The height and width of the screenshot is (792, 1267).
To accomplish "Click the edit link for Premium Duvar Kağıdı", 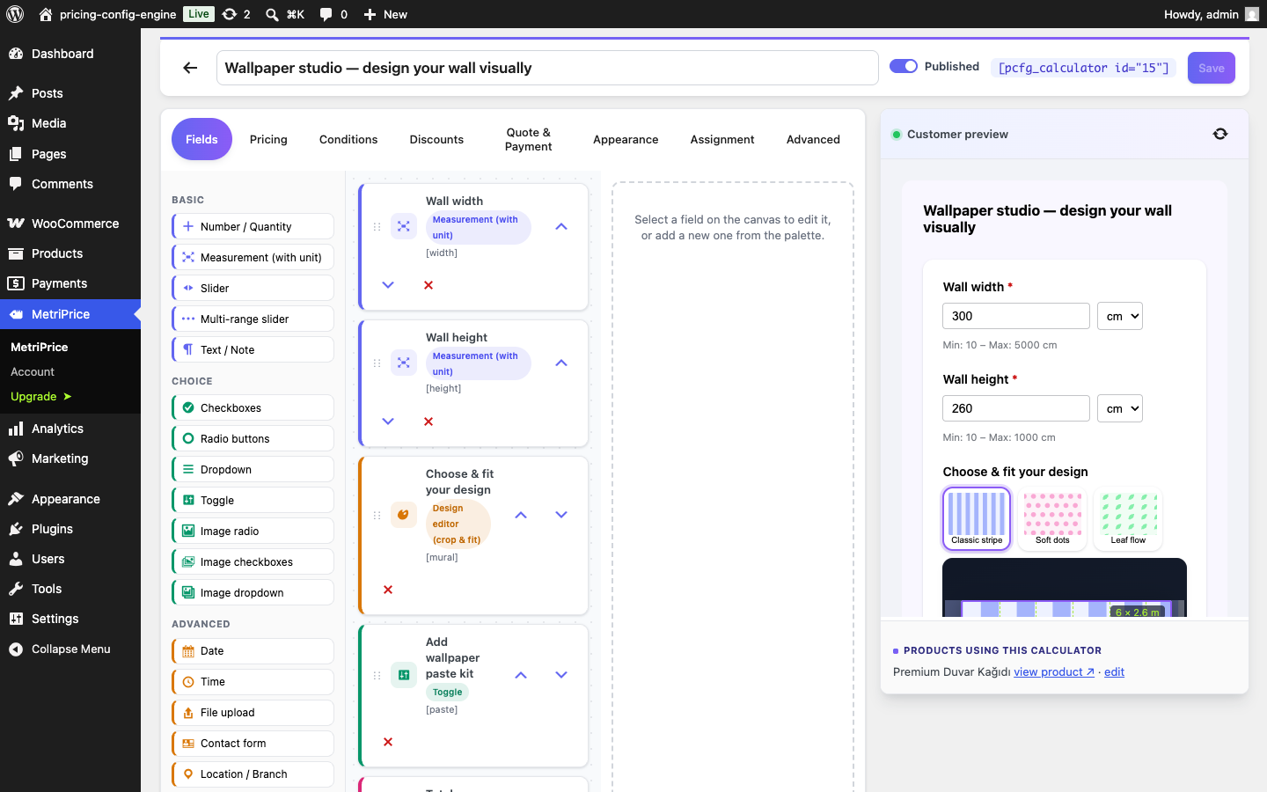I will (x=1114, y=671).
